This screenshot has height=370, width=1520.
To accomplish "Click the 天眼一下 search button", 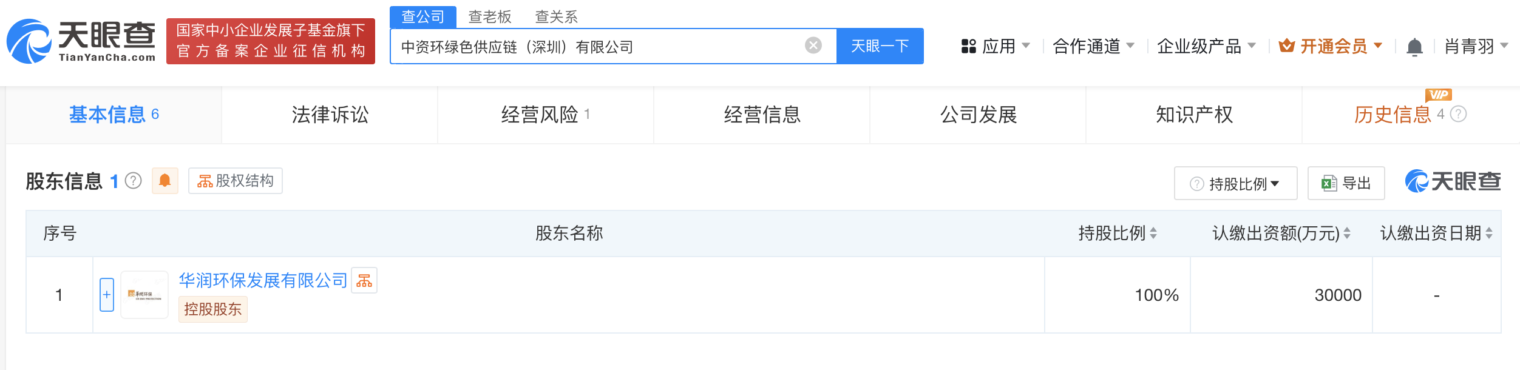I will click(880, 46).
